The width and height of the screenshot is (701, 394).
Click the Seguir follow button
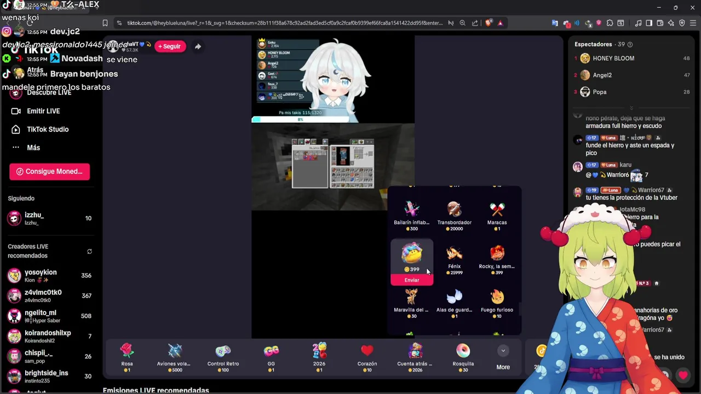click(170, 47)
